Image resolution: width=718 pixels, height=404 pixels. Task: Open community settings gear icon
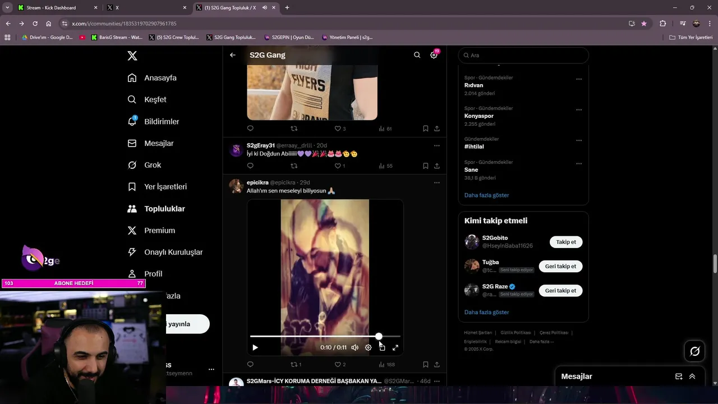pos(434,55)
